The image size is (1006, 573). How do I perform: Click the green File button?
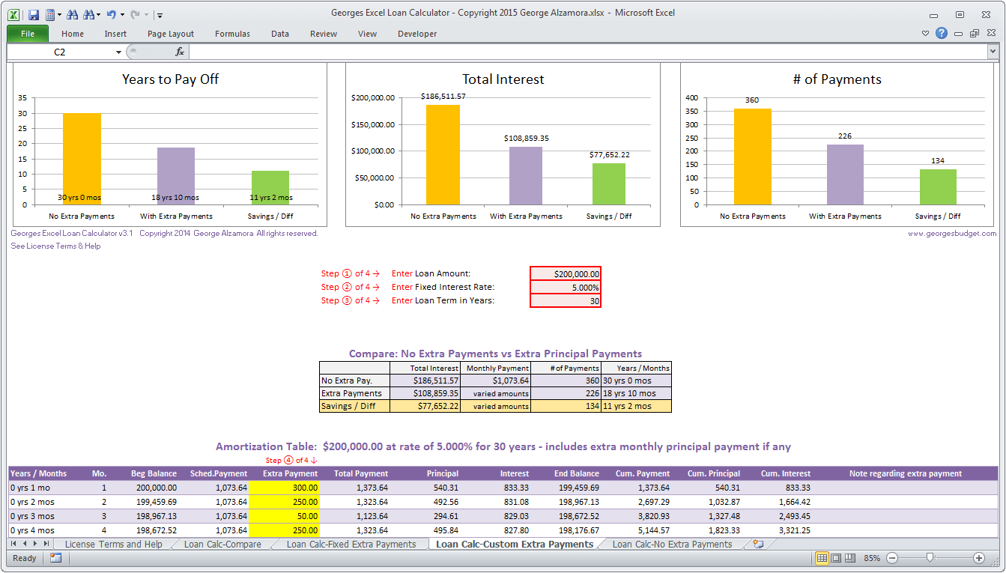click(x=28, y=34)
